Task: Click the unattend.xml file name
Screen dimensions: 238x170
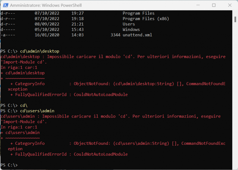Action: pyautogui.click(x=137, y=35)
